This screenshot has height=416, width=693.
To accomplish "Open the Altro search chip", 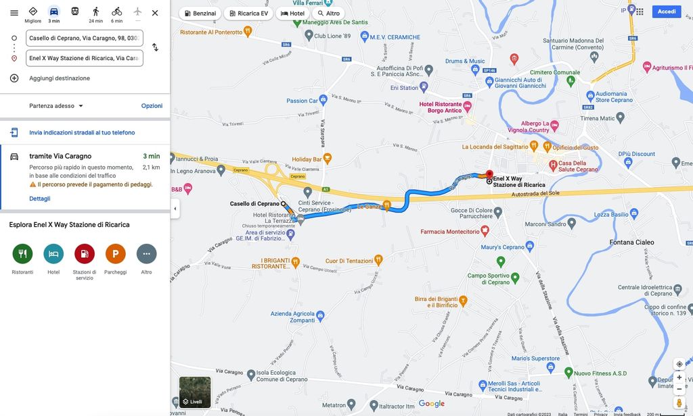I will 328,14.
